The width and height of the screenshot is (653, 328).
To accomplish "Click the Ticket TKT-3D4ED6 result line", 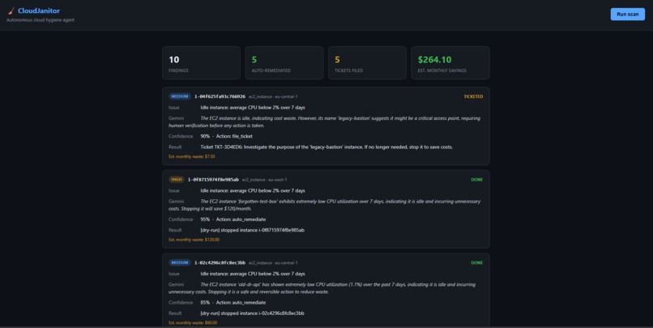I will point(326,147).
